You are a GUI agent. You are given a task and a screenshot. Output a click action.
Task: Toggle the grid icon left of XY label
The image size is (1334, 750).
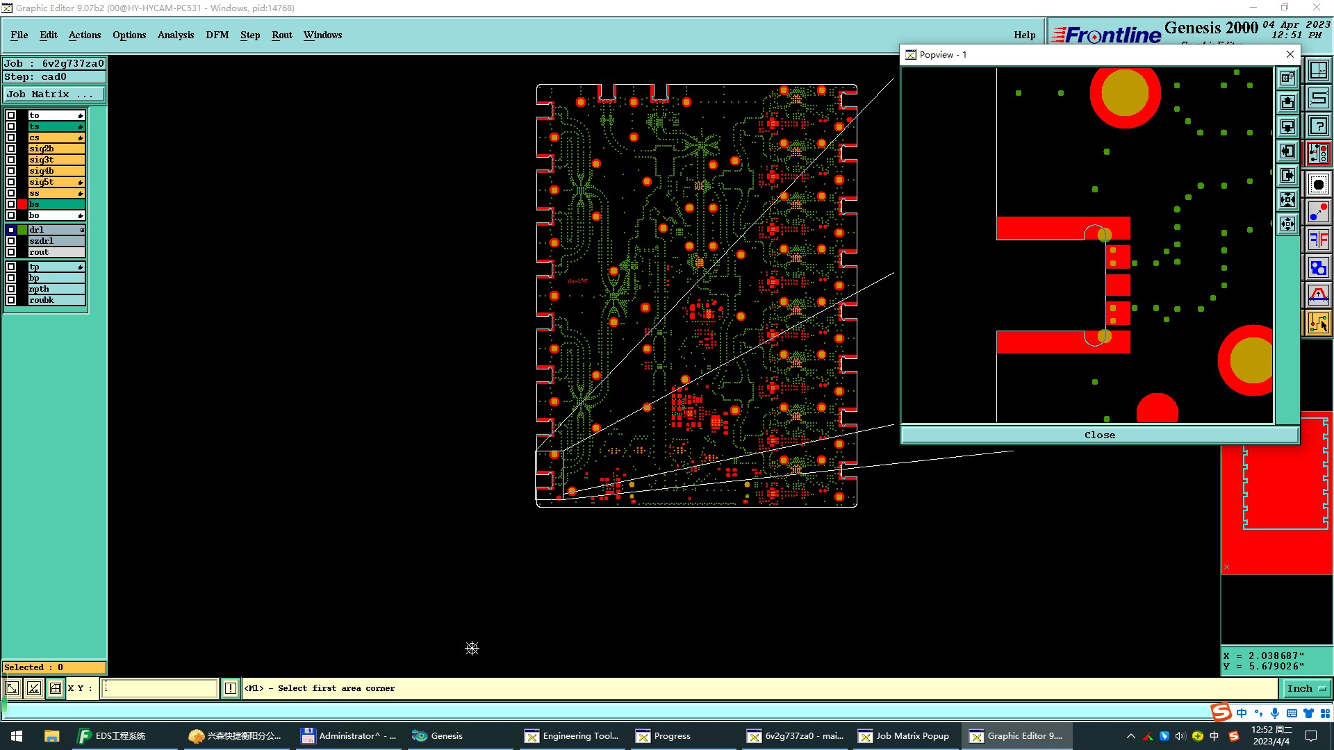pyautogui.click(x=56, y=688)
